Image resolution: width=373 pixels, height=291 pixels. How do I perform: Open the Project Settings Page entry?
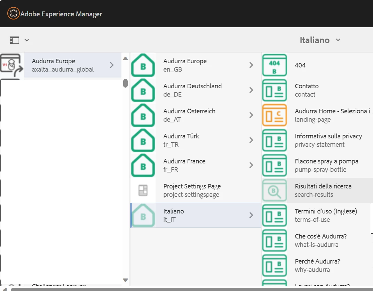point(196,190)
